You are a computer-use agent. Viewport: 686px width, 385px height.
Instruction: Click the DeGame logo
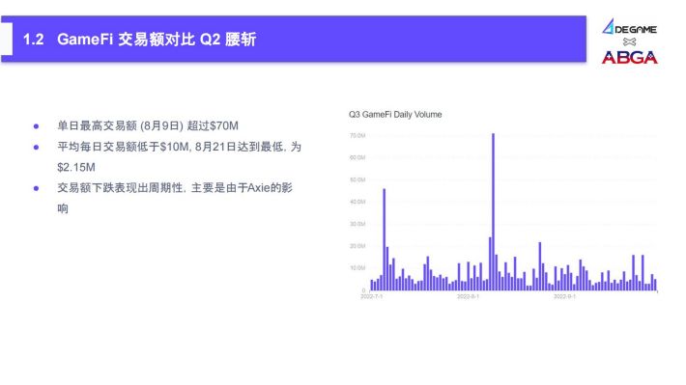(x=629, y=27)
